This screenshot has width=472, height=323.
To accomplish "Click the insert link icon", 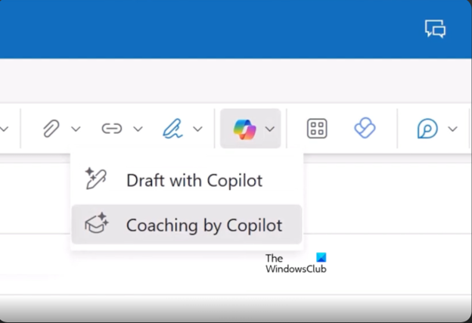I will point(112,129).
